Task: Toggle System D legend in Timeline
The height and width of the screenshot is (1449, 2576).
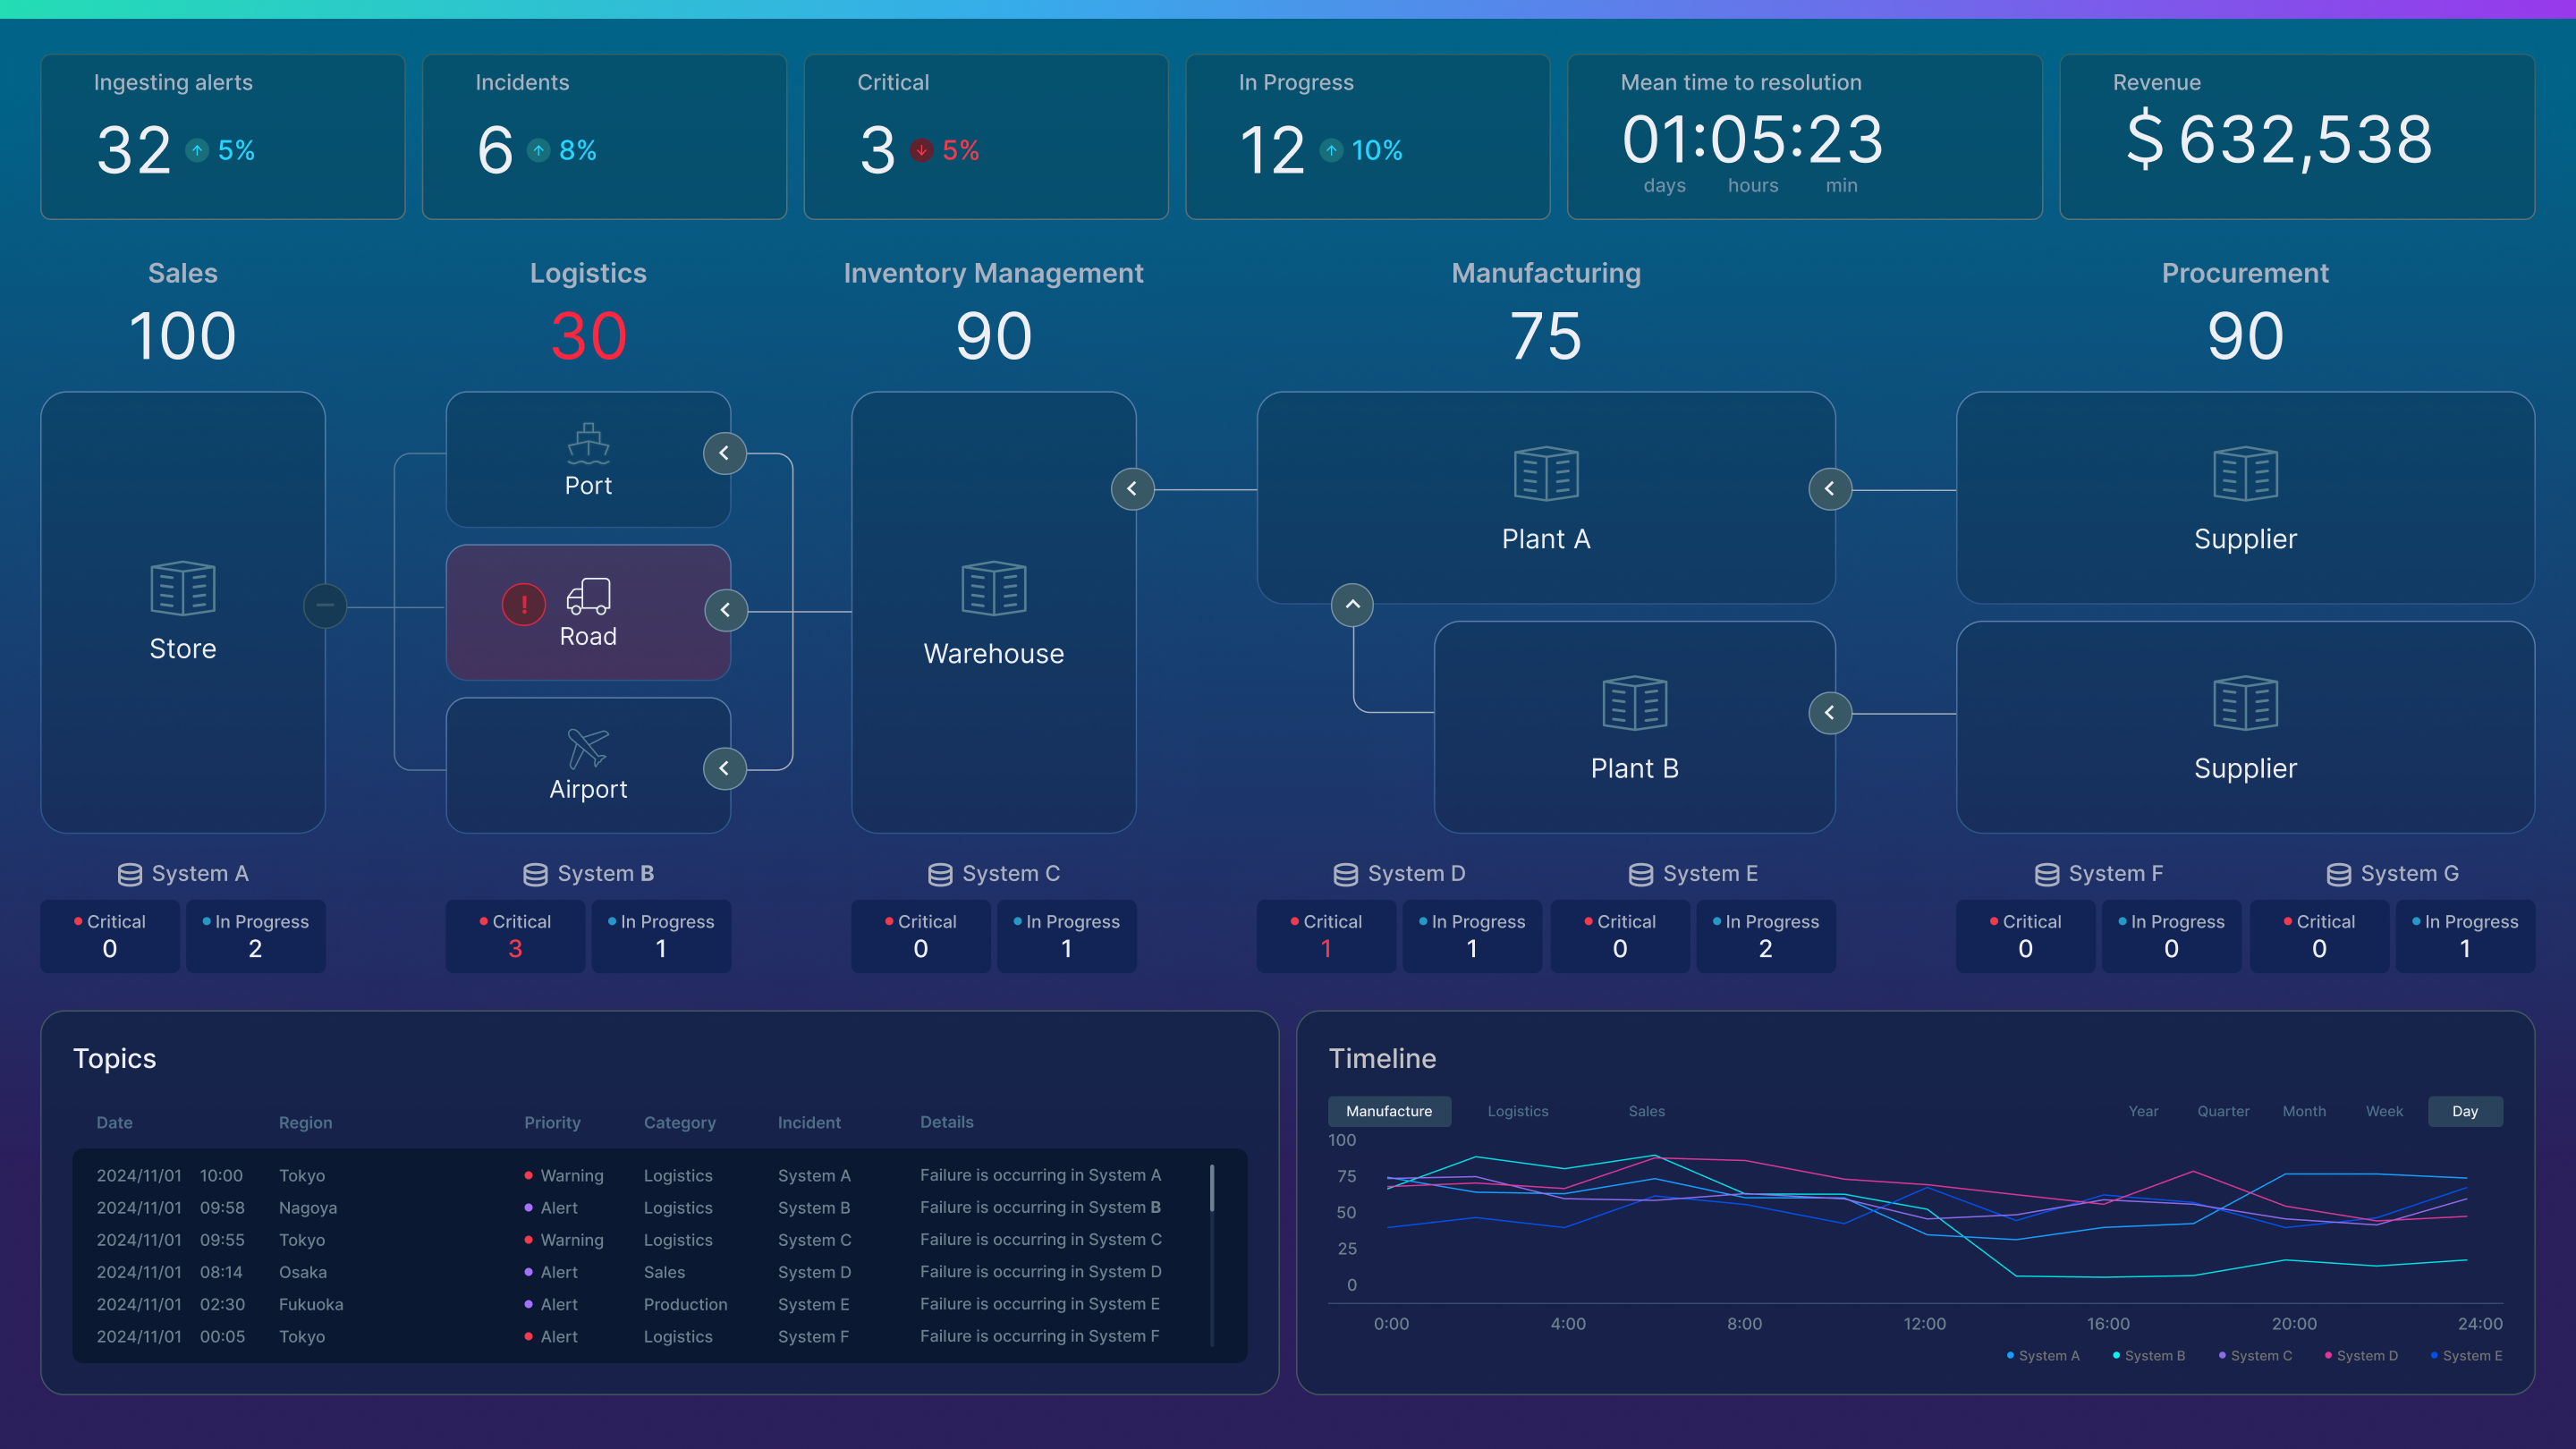Action: [x=2361, y=1356]
